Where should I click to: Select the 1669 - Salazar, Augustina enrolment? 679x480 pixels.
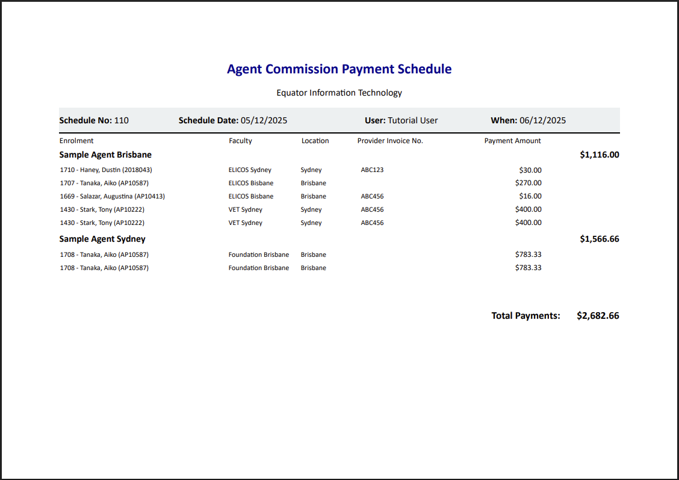(x=112, y=196)
